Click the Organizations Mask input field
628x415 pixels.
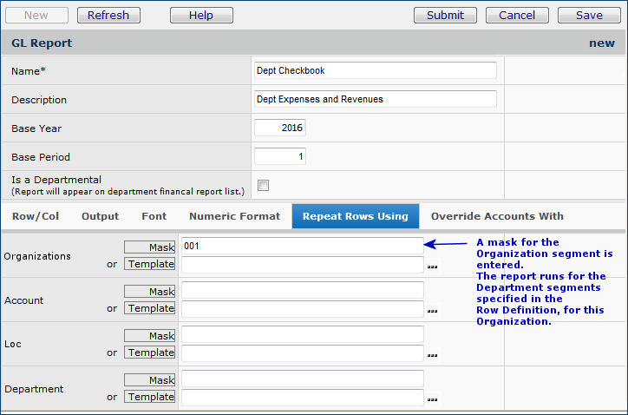[302, 246]
